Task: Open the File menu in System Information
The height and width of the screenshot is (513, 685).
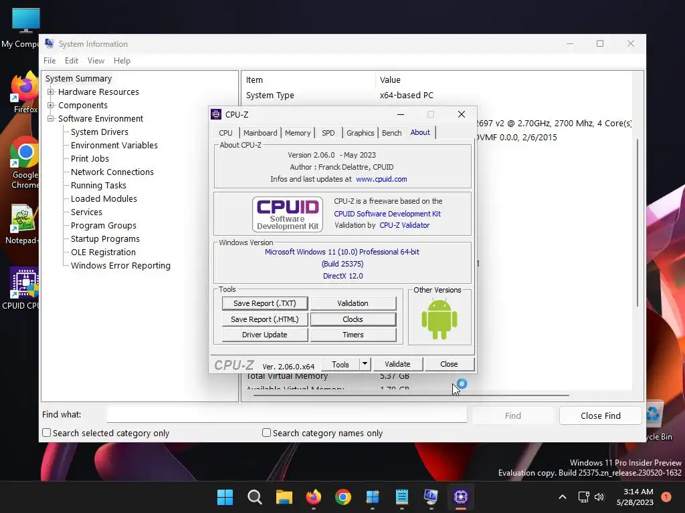Action: coord(50,61)
